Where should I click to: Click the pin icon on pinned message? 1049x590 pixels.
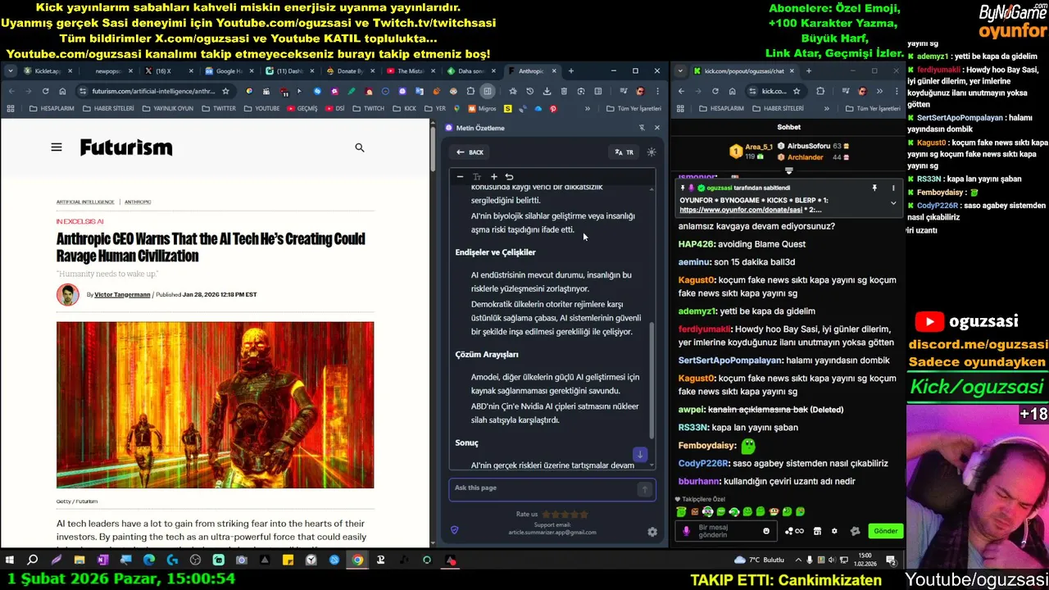pyautogui.click(x=874, y=188)
